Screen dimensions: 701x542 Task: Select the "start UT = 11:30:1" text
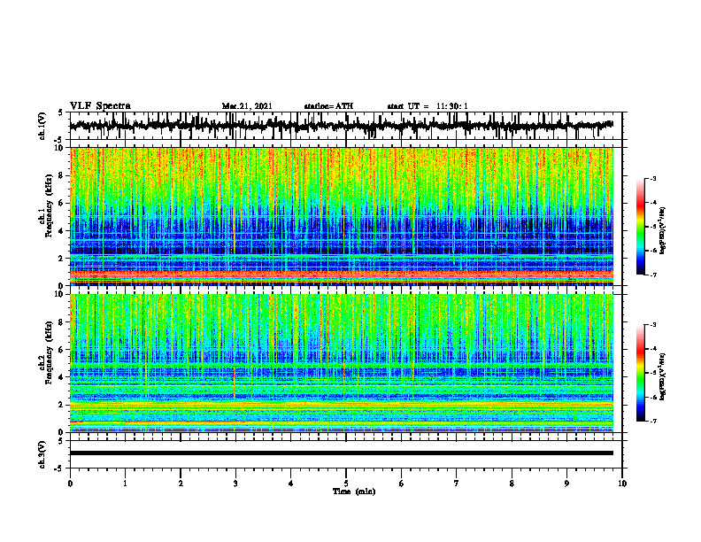click(x=428, y=106)
